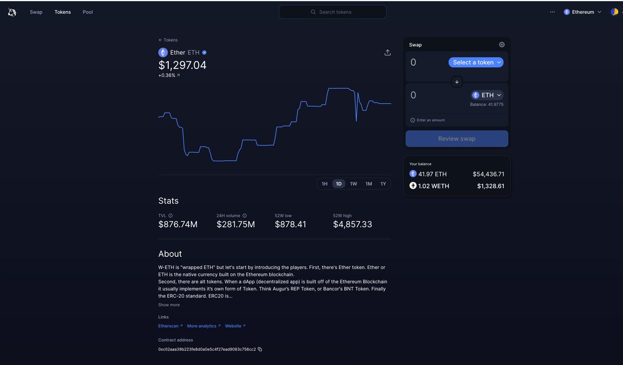Click the top swap amount input

coord(427,62)
